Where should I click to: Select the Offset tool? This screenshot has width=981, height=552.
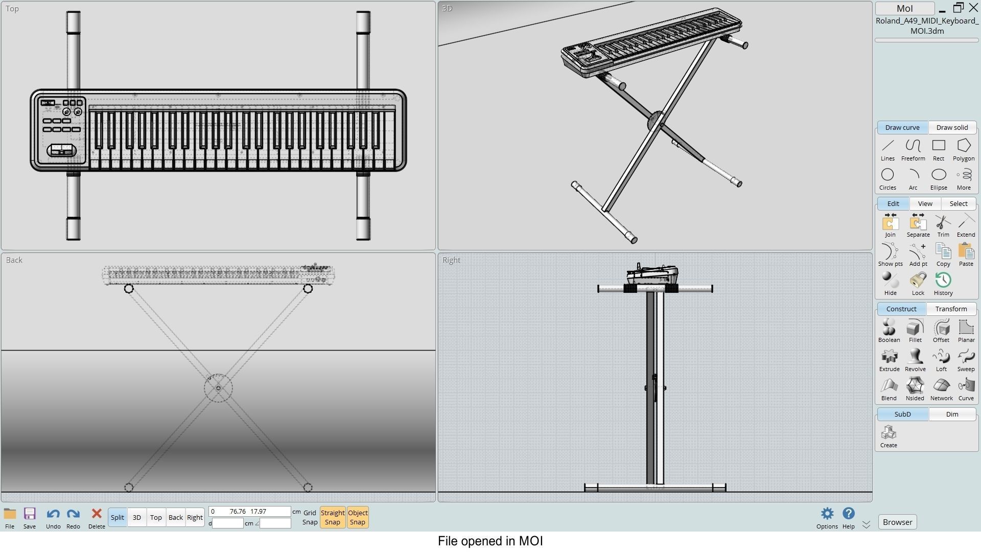[x=941, y=331]
